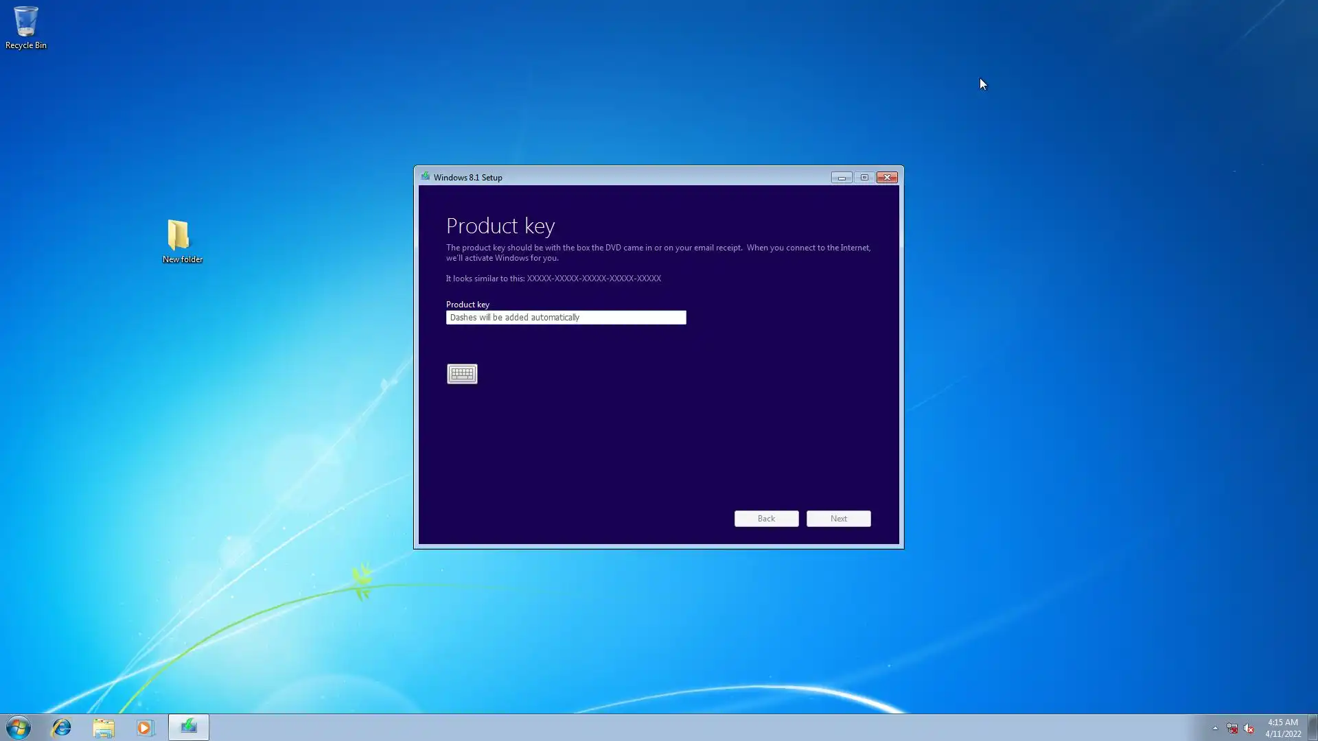Click the muted volume tray icon
The width and height of the screenshot is (1318, 741).
click(1249, 728)
